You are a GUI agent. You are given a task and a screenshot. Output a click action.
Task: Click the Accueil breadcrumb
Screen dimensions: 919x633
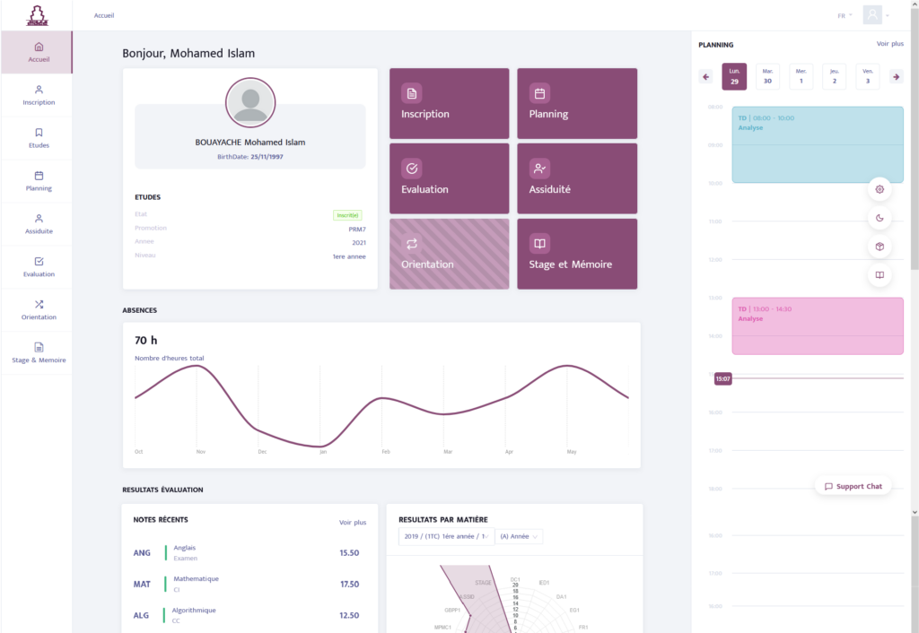[104, 16]
